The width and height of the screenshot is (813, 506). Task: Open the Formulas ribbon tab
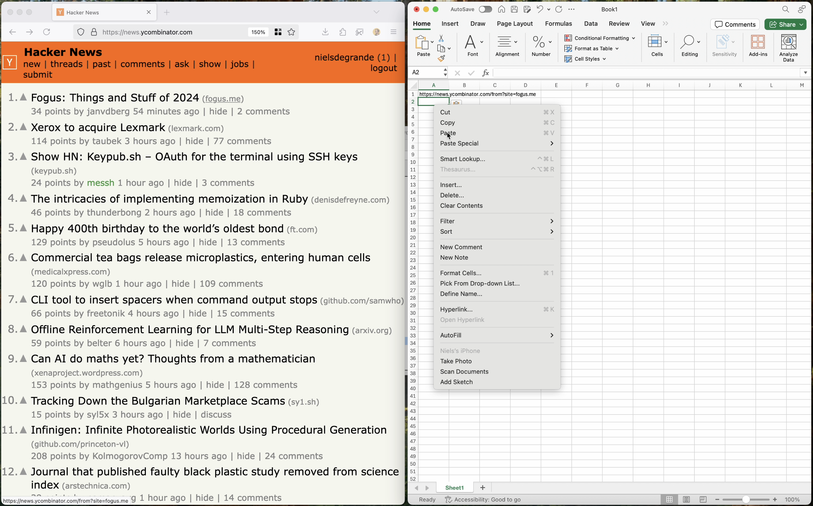558,23
